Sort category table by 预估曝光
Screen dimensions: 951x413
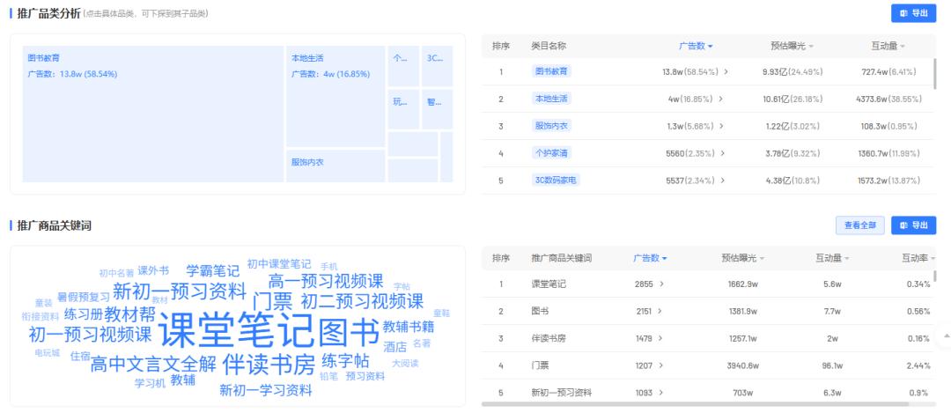click(792, 46)
